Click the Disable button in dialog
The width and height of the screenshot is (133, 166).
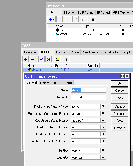tap(120, 107)
